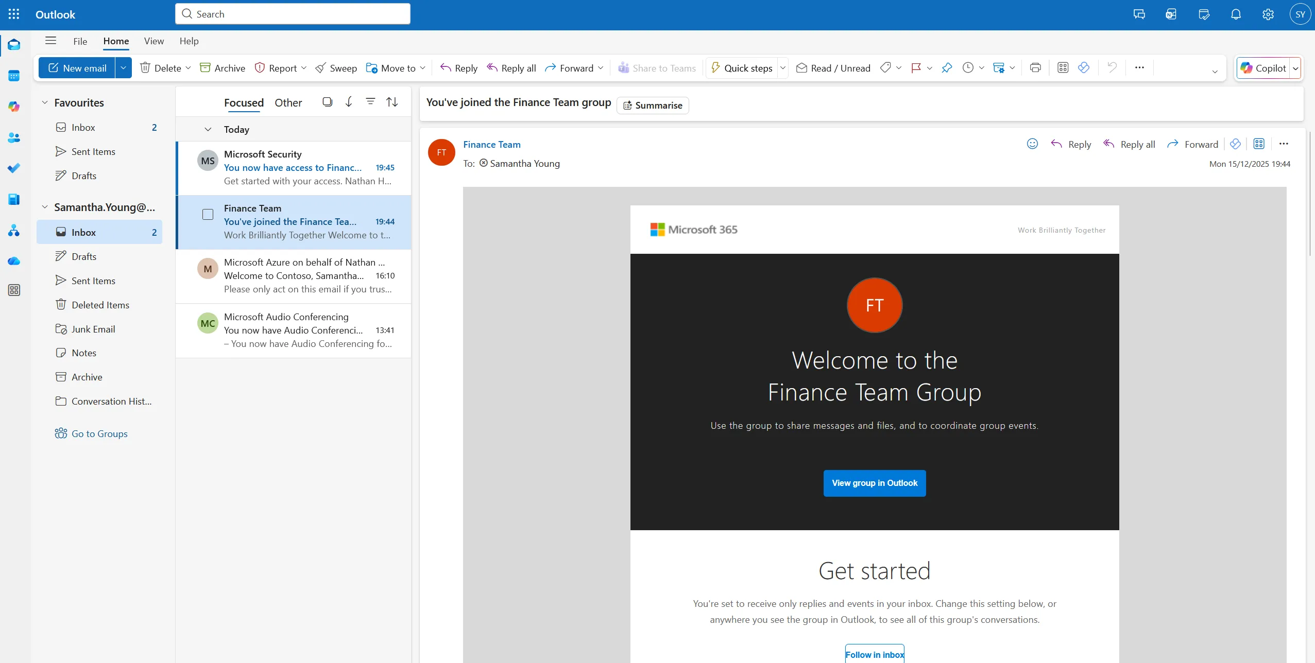Open the message list filter icon
The image size is (1315, 663).
370,102
